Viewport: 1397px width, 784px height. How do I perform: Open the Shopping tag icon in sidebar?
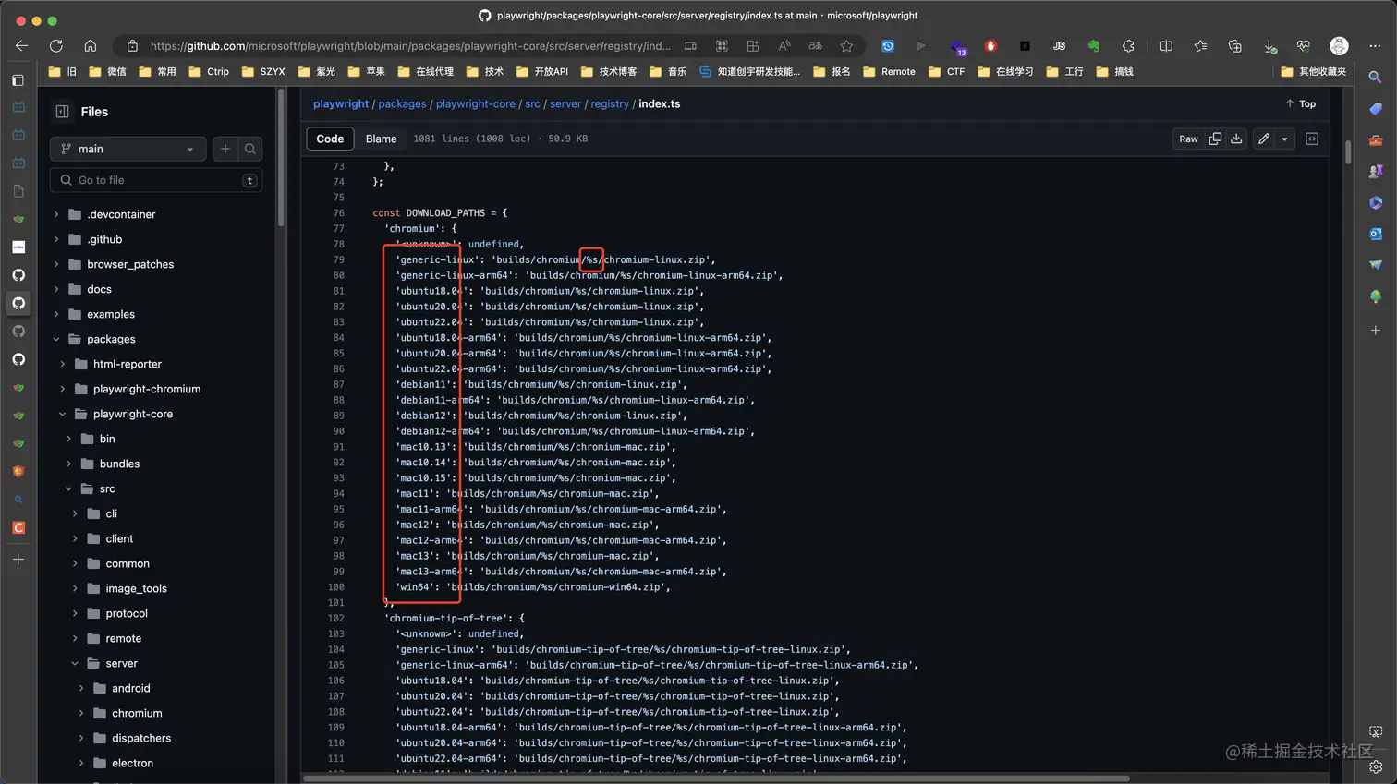(1376, 109)
